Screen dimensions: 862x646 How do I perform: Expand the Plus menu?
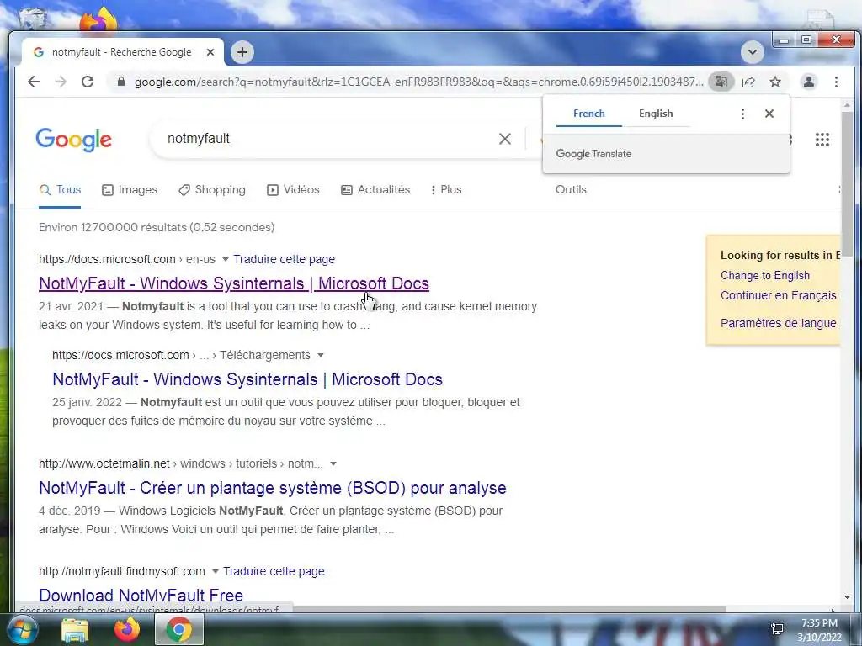[x=446, y=190]
